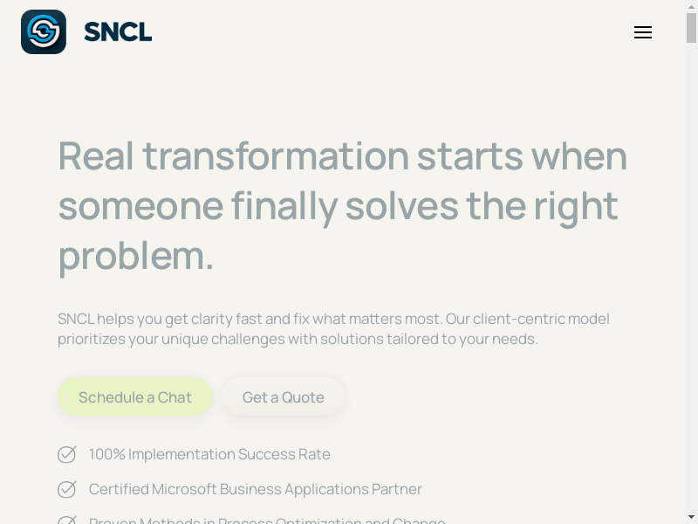Click the SNCL wordmark text
Image resolution: width=698 pixels, height=524 pixels.
point(118,32)
